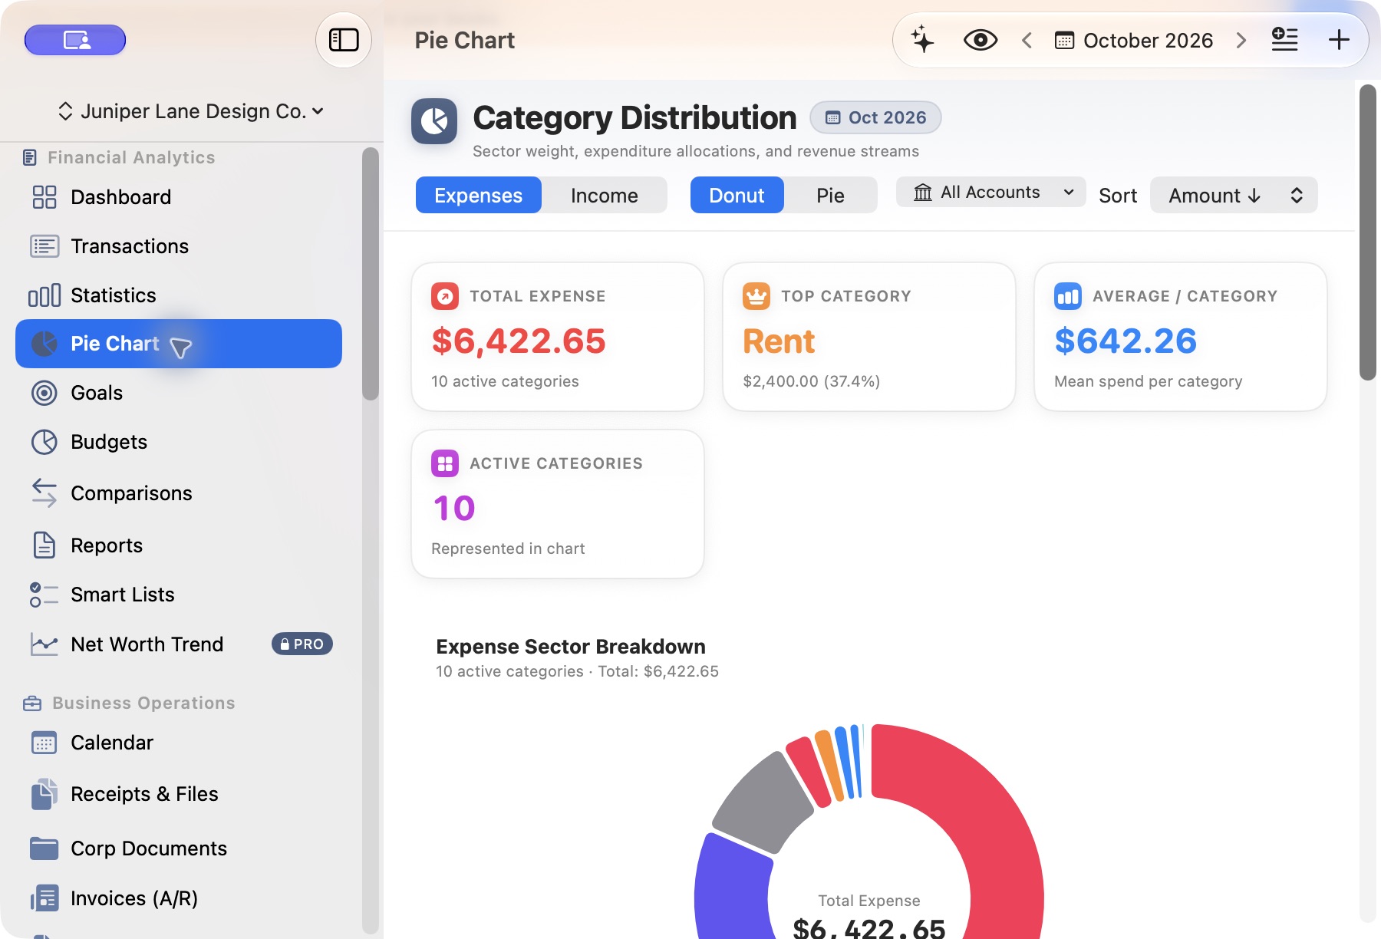Open the Amount sort dropdown
This screenshot has height=939, width=1381.
(x=1234, y=196)
